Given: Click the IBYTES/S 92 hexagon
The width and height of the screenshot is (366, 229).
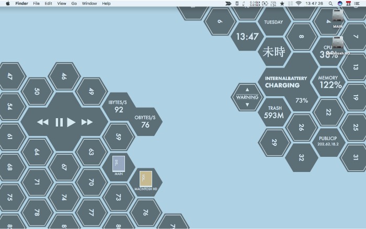Looking at the screenshot, I should pyautogui.click(x=118, y=107).
